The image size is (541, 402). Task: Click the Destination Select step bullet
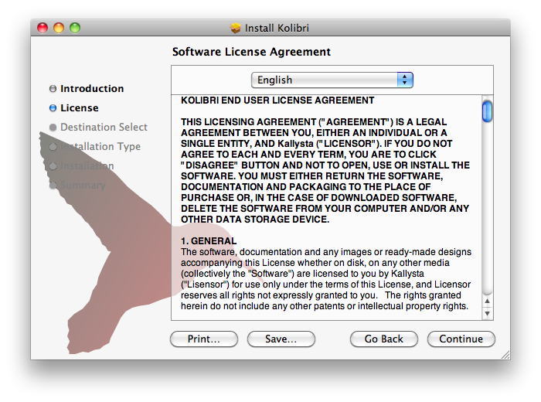(x=53, y=128)
